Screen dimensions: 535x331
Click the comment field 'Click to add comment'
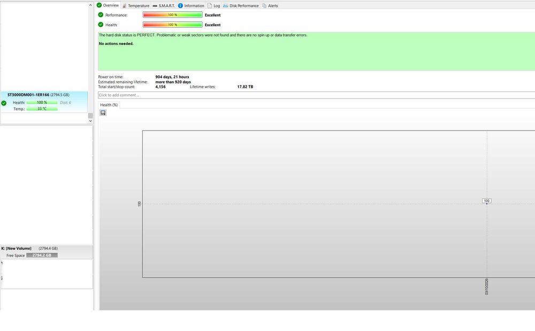316,95
